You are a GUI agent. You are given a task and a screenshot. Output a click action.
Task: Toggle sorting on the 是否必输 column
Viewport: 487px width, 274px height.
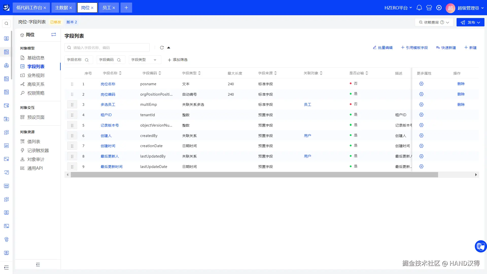367,73
